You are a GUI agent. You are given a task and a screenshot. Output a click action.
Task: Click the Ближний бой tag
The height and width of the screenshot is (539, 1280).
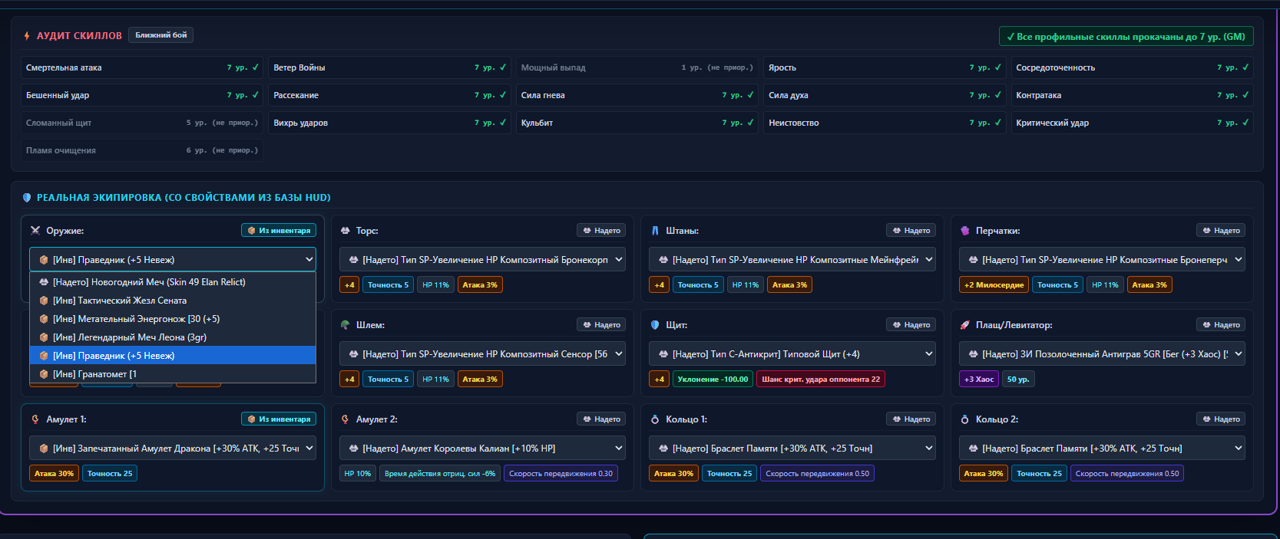161,35
